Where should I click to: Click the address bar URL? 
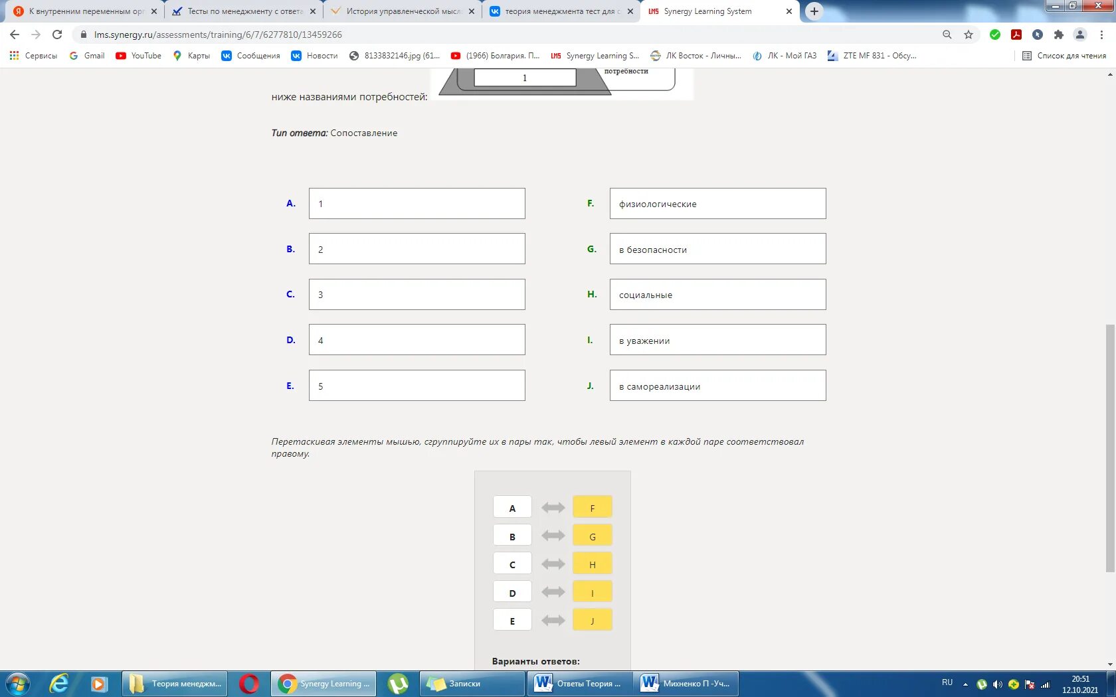218,35
